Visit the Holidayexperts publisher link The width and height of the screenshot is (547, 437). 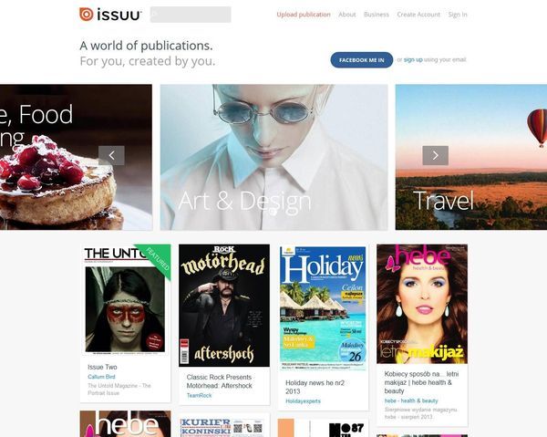304,401
